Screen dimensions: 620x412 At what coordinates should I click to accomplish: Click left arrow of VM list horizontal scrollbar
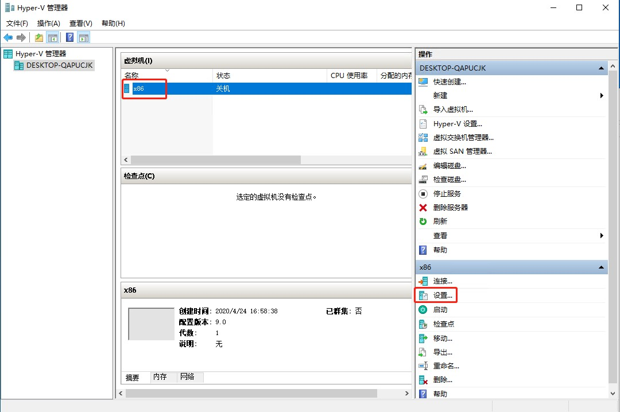pyautogui.click(x=126, y=160)
